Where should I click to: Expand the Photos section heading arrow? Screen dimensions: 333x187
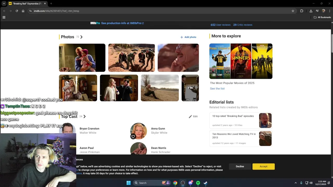81,37
